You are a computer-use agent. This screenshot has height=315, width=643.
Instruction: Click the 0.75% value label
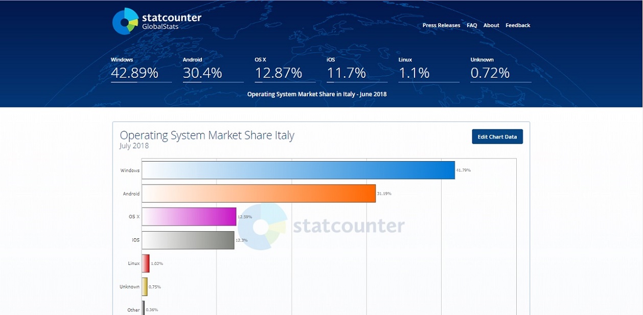point(155,287)
